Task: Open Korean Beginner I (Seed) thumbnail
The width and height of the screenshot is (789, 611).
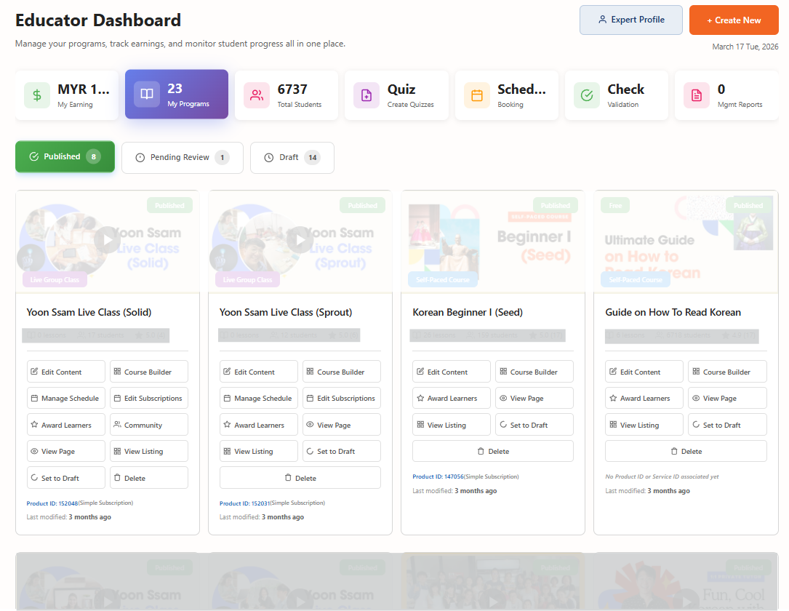Action: 492,241
